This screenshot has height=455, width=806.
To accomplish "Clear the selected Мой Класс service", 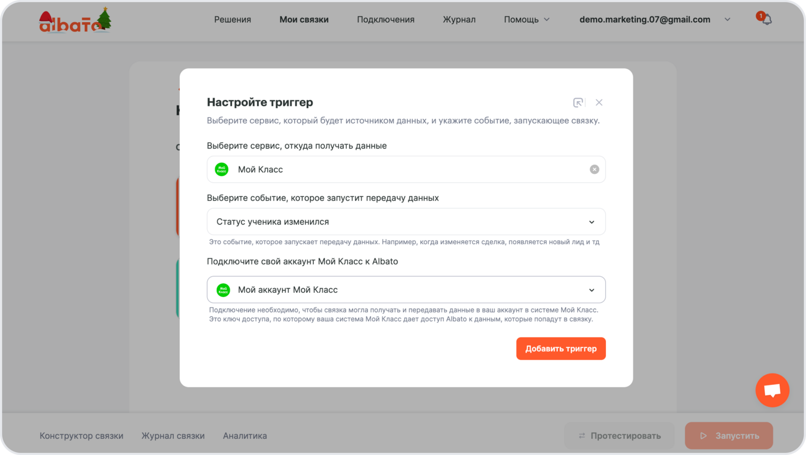I will pos(594,169).
